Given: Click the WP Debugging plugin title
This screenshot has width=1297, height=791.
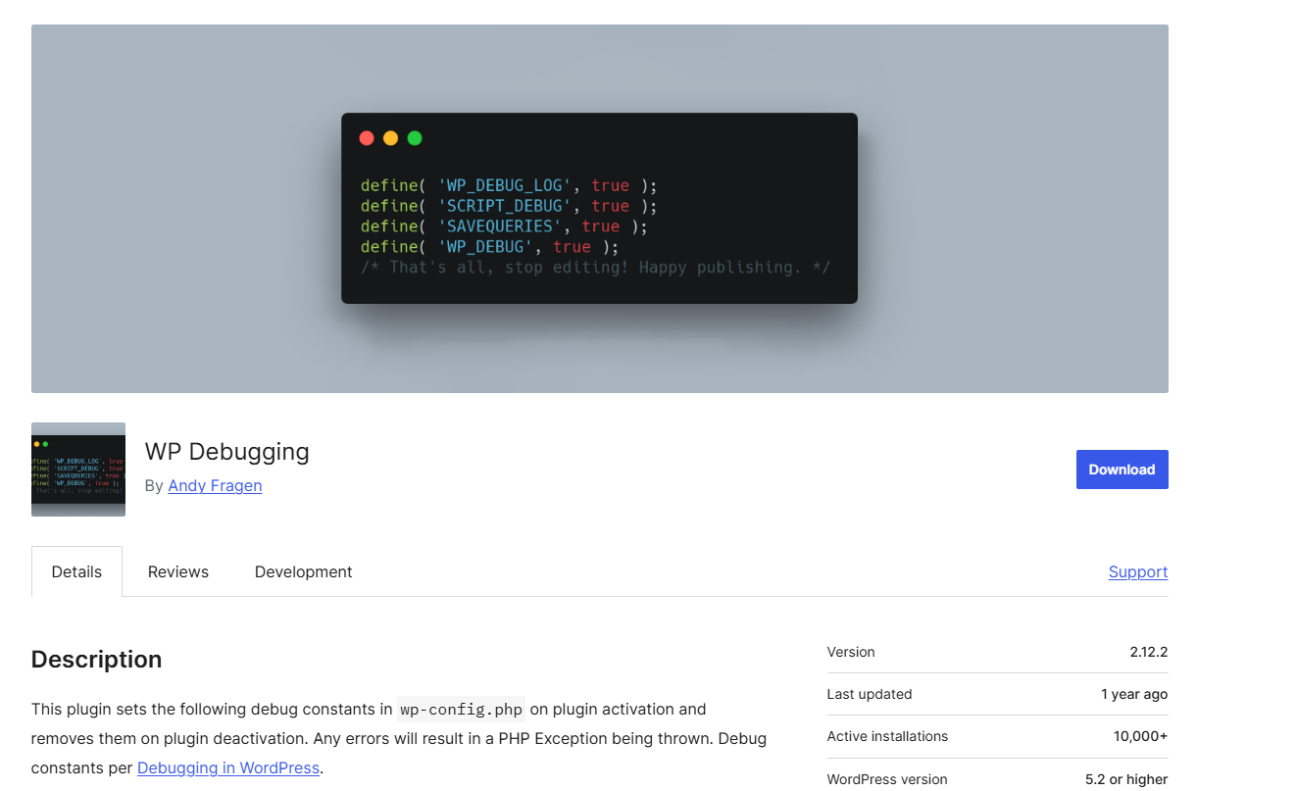Looking at the screenshot, I should [226, 451].
